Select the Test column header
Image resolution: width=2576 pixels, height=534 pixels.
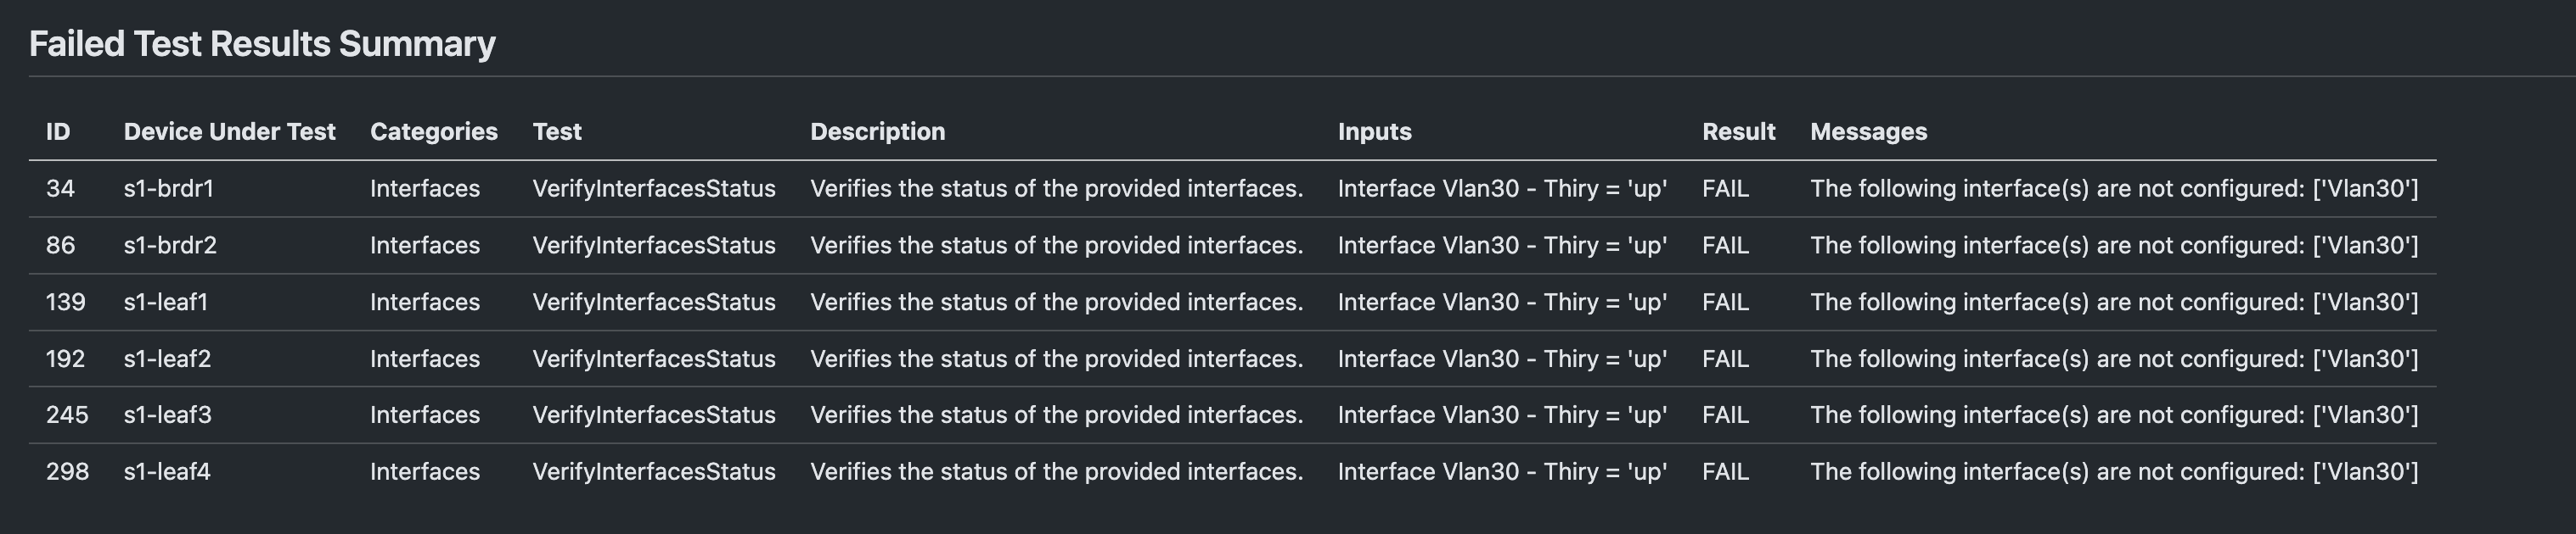(x=557, y=131)
